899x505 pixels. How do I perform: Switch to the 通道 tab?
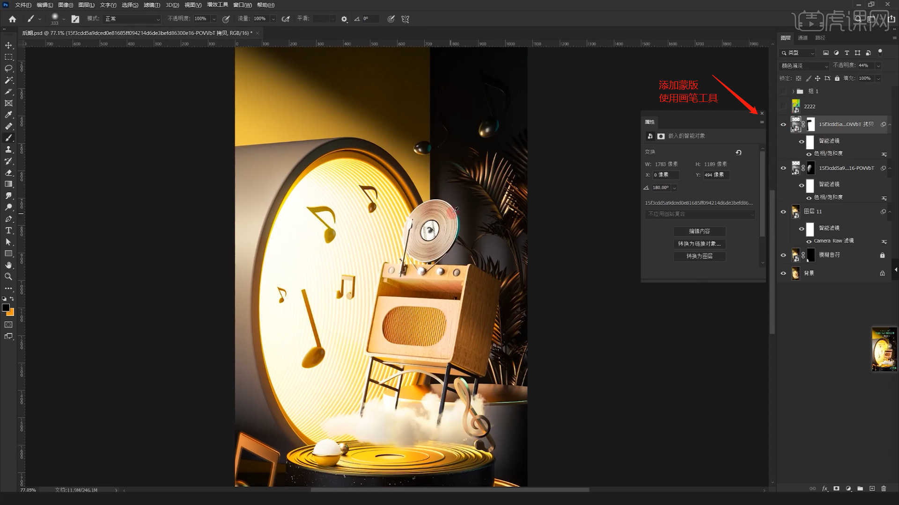[803, 38]
